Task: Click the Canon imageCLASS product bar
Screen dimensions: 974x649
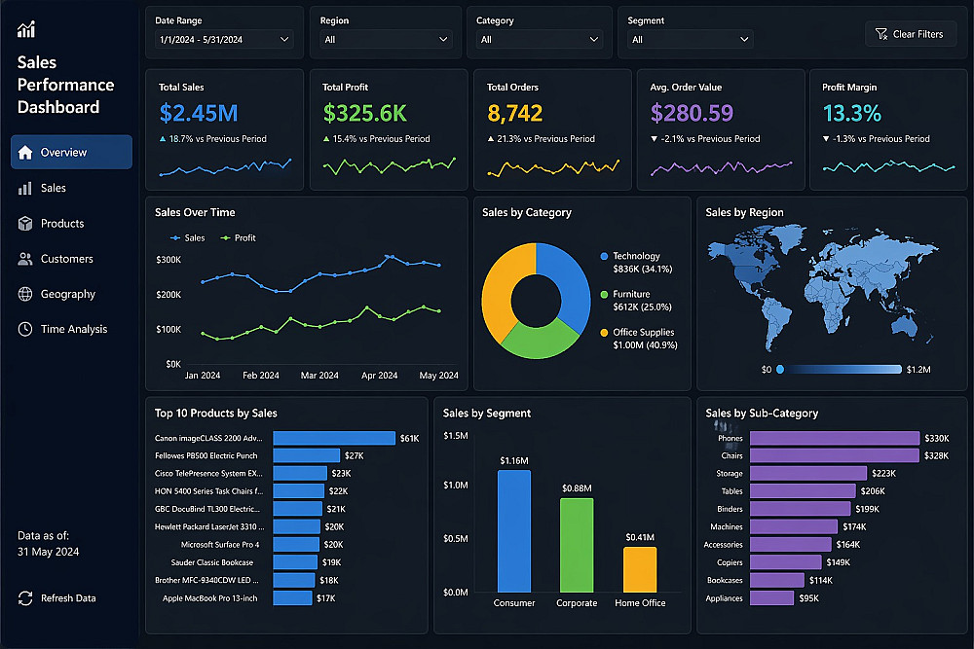Action: [x=334, y=438]
